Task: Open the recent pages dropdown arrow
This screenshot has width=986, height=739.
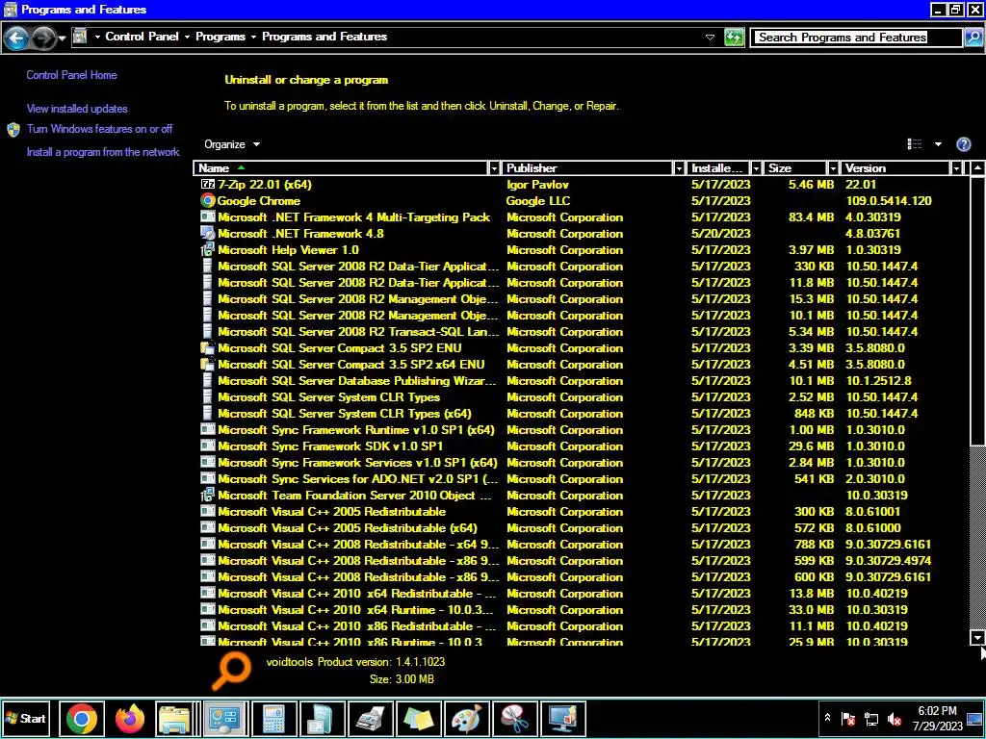Action: (x=62, y=38)
